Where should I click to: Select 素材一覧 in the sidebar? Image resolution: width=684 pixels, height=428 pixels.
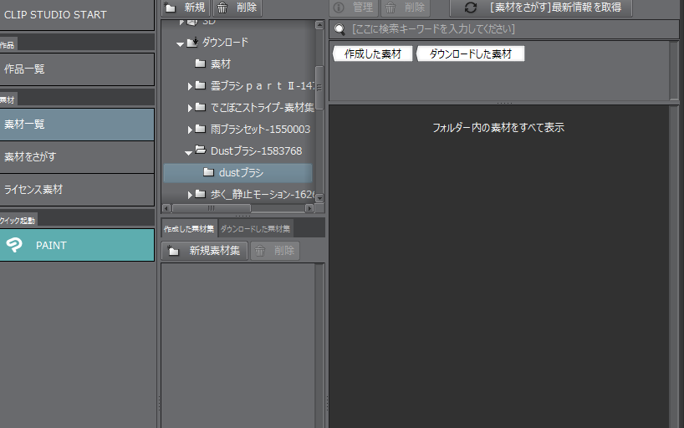click(x=77, y=125)
